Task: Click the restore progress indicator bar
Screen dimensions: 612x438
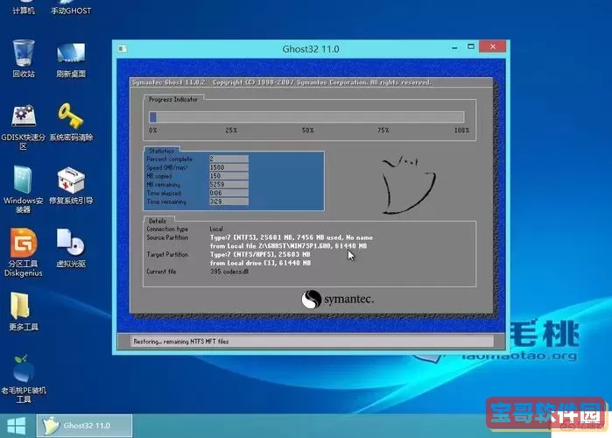Action: tap(306, 117)
